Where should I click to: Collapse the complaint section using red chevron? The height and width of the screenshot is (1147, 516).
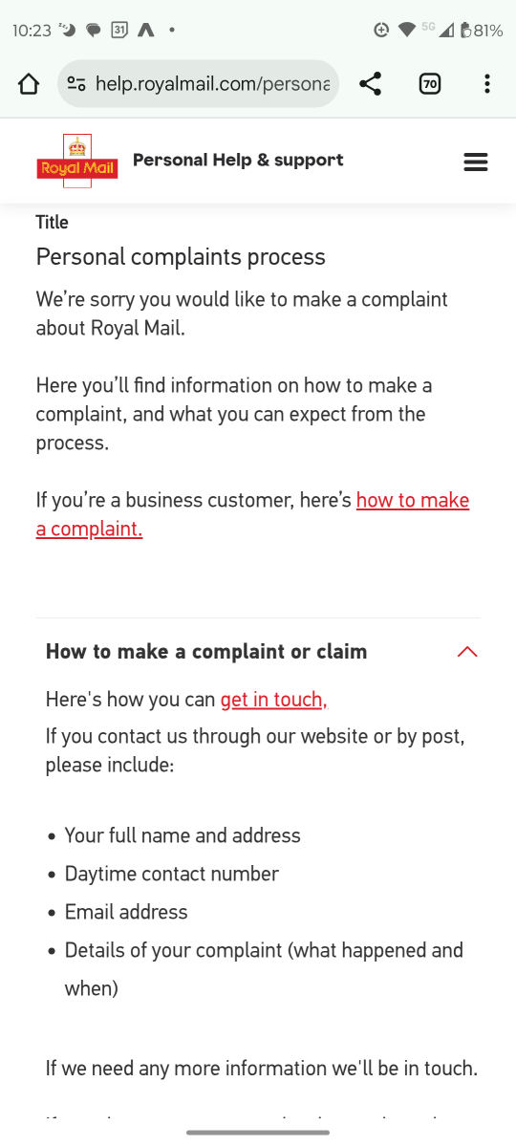(x=467, y=652)
